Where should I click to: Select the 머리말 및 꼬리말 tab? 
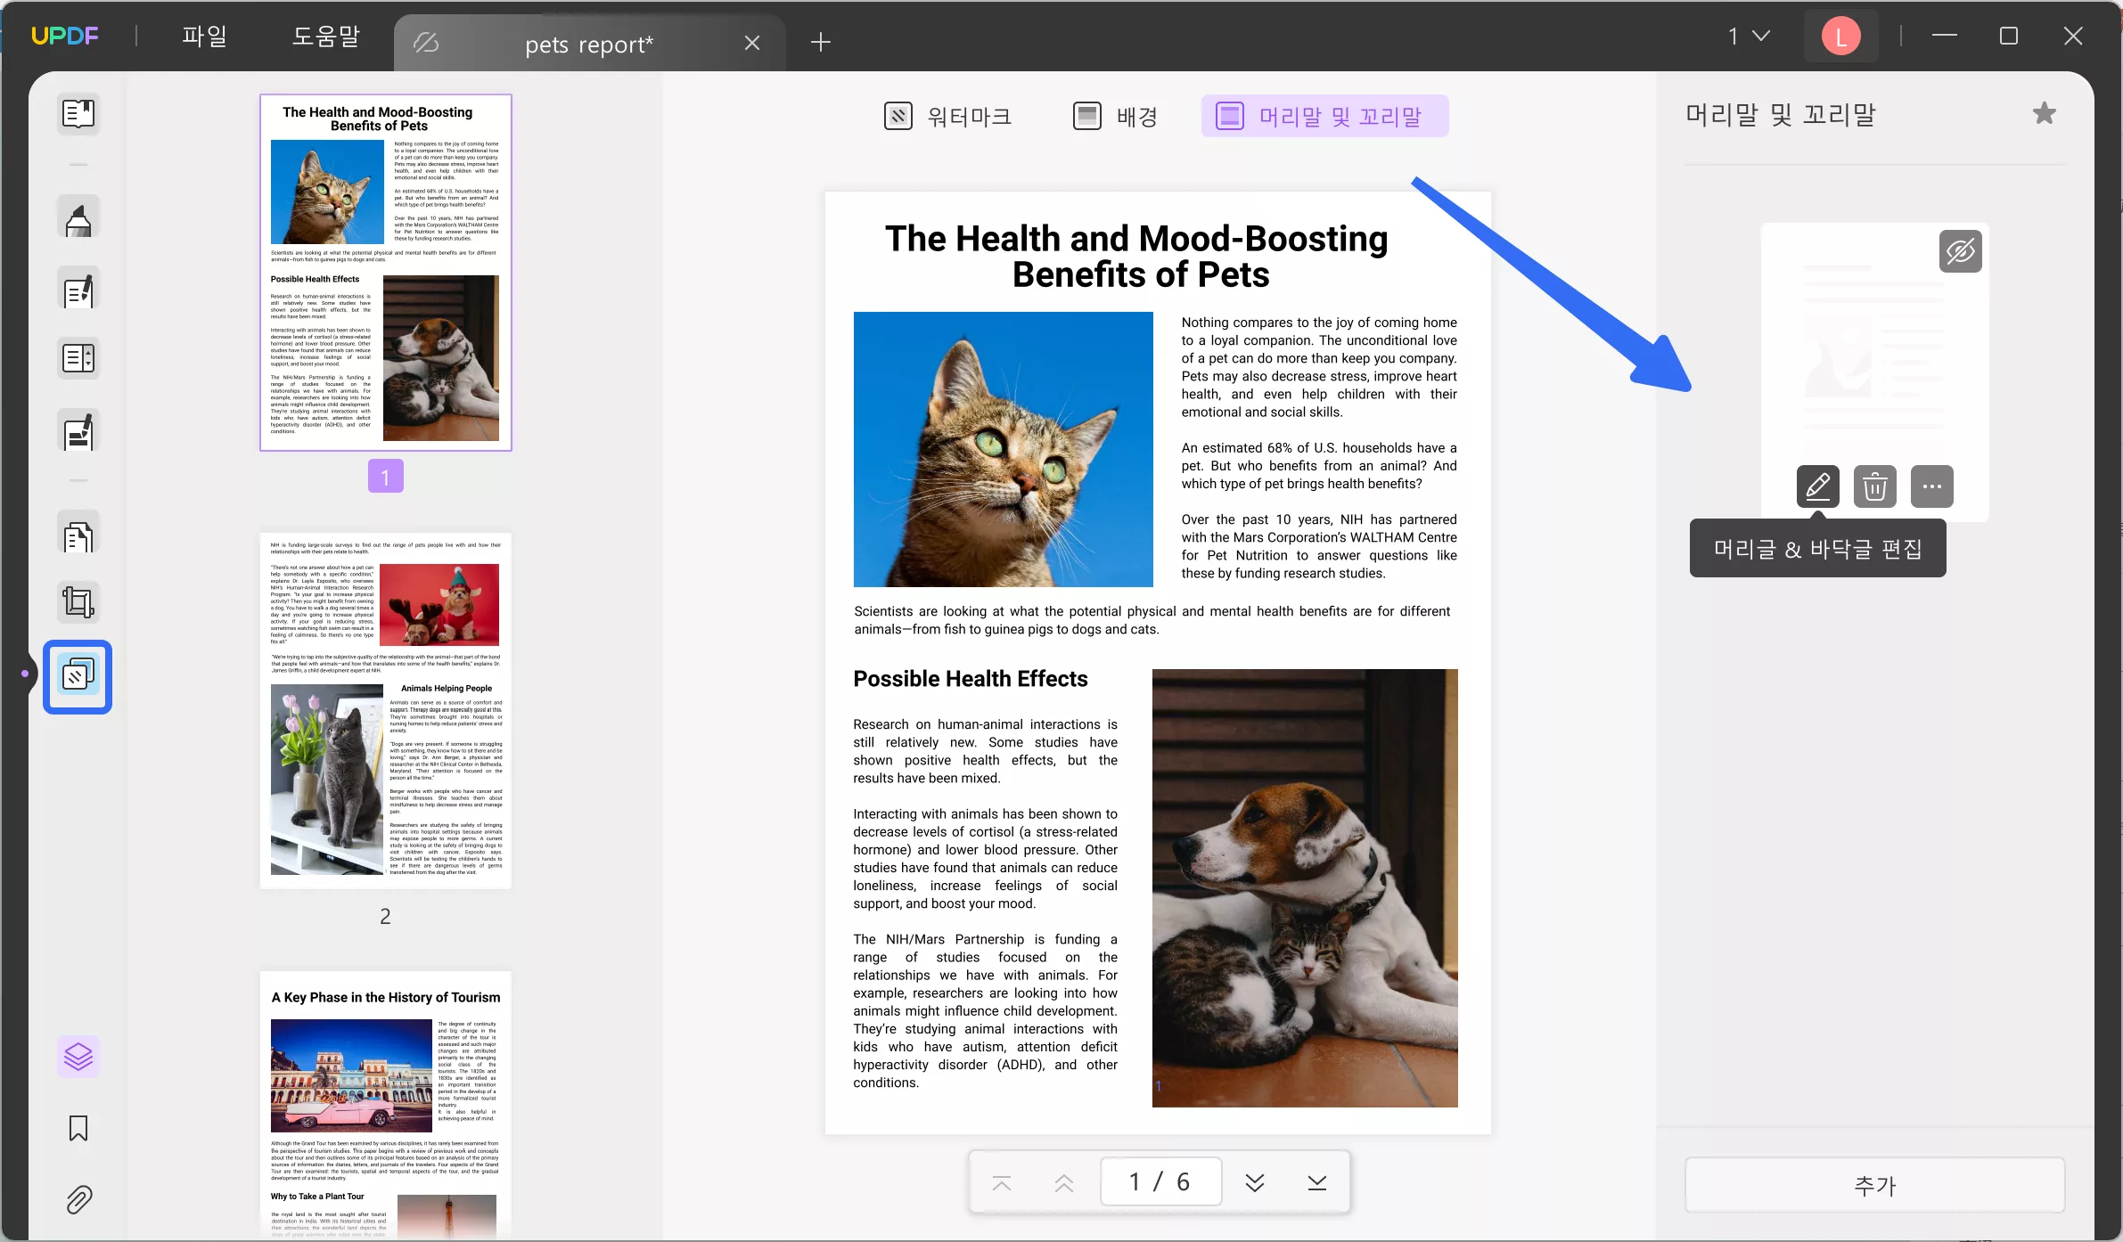tap(1324, 116)
